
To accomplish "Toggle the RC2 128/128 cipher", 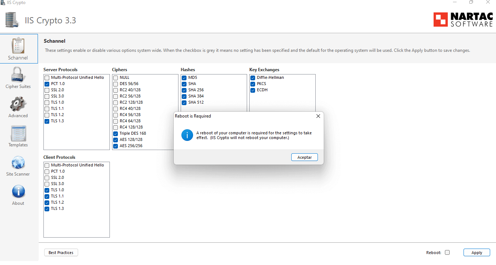I will pyautogui.click(x=115, y=103).
